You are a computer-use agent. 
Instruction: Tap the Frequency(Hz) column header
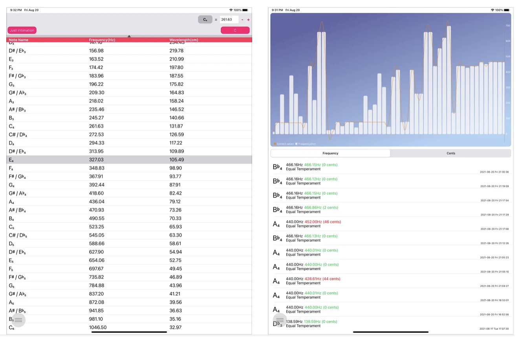point(102,40)
